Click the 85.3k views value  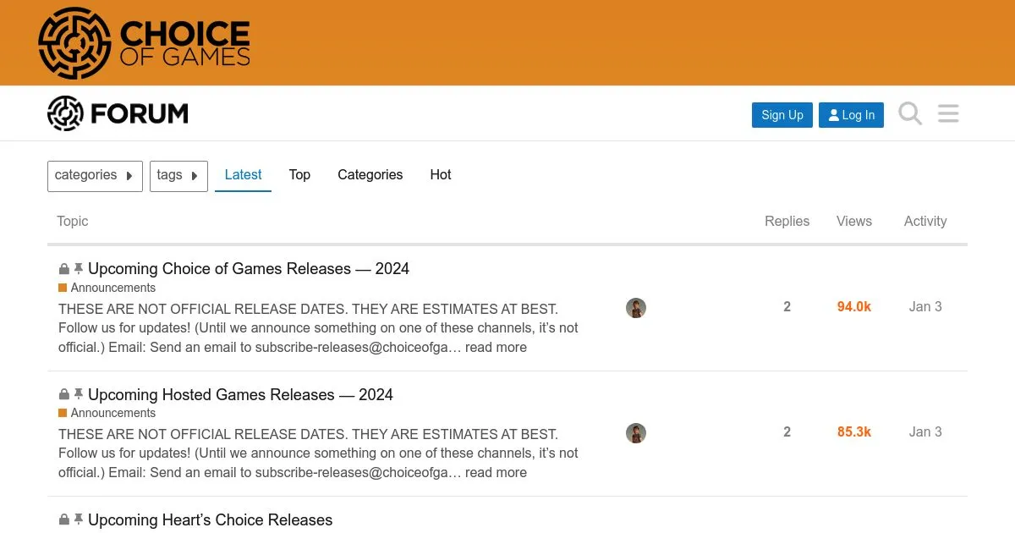(854, 432)
